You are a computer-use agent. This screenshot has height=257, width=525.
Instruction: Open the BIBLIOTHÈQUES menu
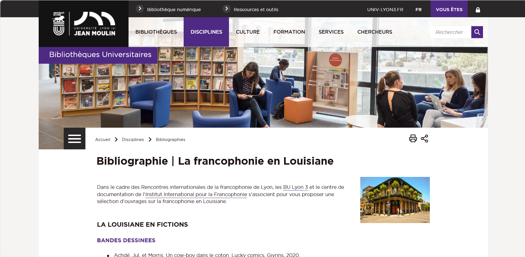tap(156, 32)
